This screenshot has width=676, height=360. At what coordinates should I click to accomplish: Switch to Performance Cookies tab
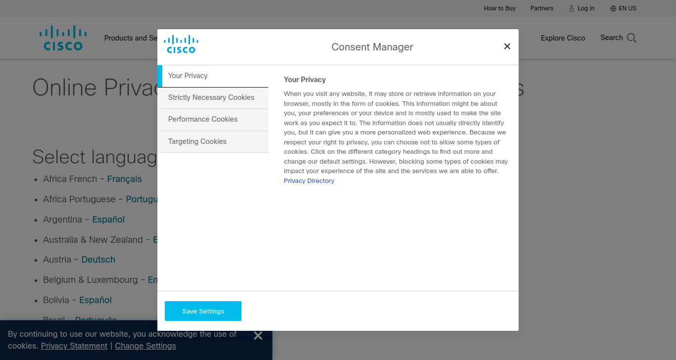pyautogui.click(x=213, y=119)
